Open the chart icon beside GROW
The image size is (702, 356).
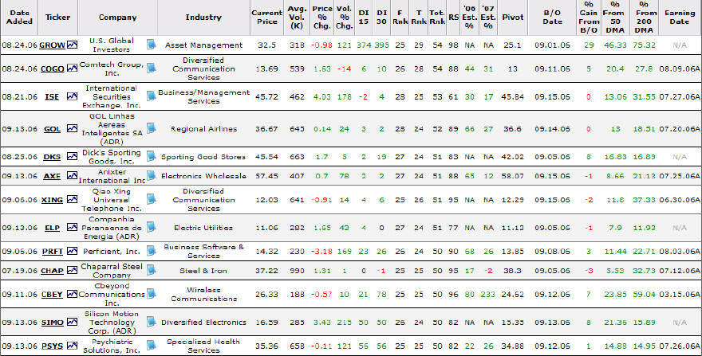[x=72, y=45]
